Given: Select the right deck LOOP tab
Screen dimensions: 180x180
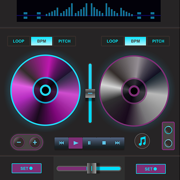Looking at the screenshot, I should (112, 41).
